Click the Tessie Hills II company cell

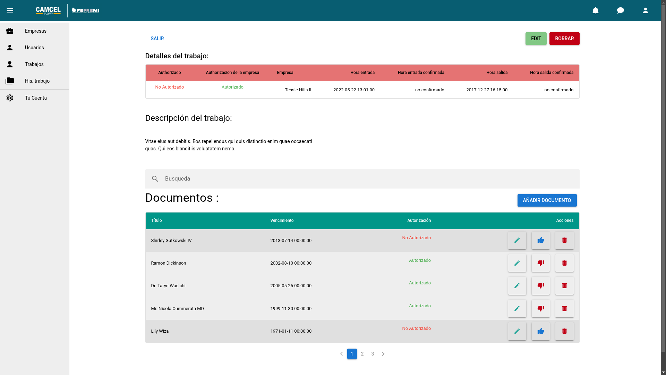click(298, 90)
